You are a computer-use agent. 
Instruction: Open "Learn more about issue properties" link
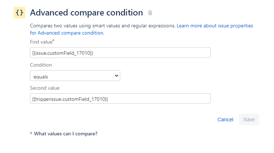tap(215, 26)
